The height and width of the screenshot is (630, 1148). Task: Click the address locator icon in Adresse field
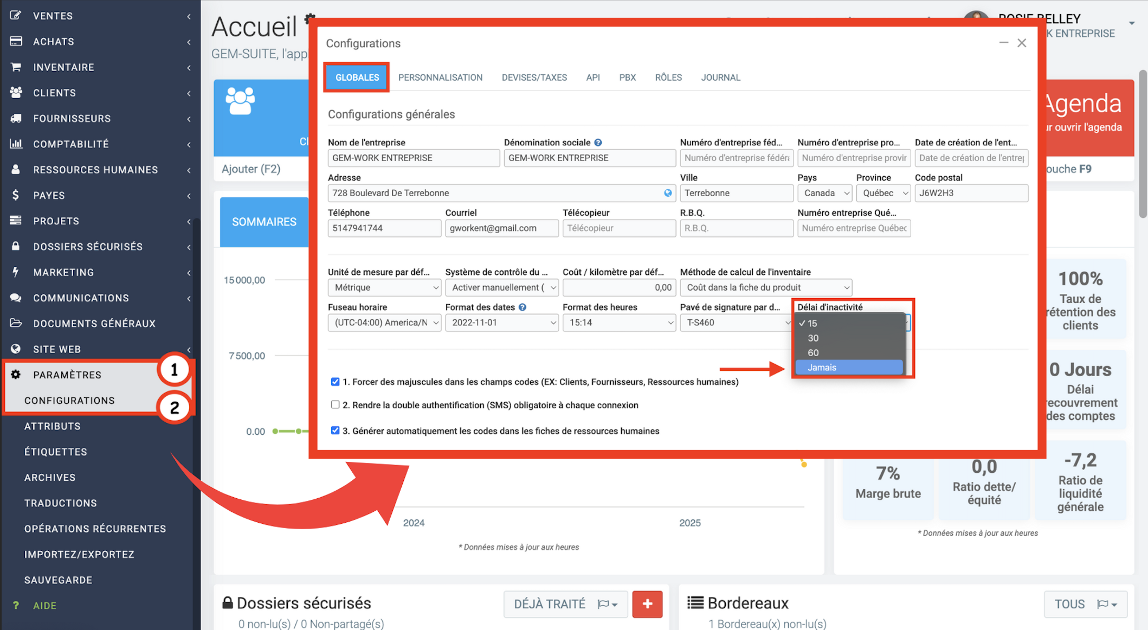click(x=668, y=193)
